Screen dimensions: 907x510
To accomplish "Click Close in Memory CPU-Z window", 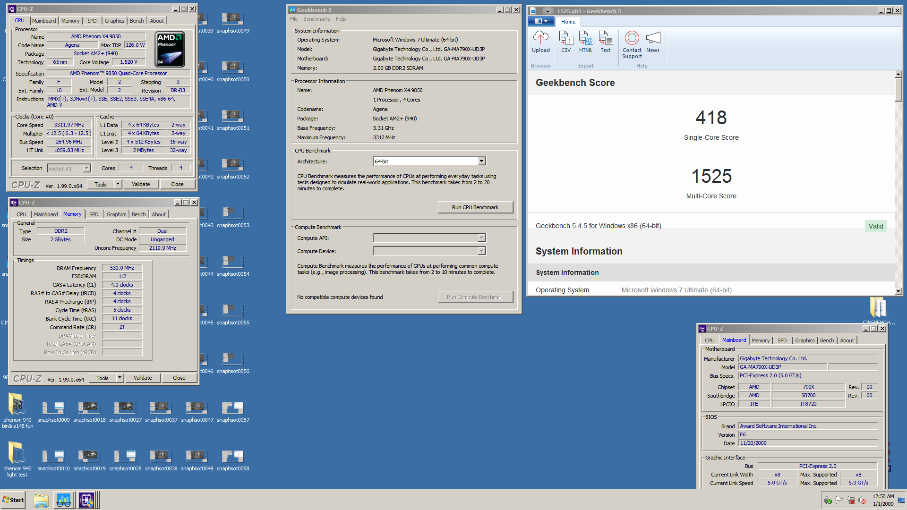I will (x=179, y=378).
